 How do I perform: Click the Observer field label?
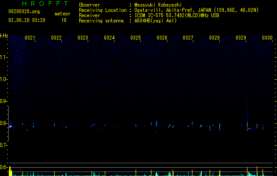(x=89, y=5)
